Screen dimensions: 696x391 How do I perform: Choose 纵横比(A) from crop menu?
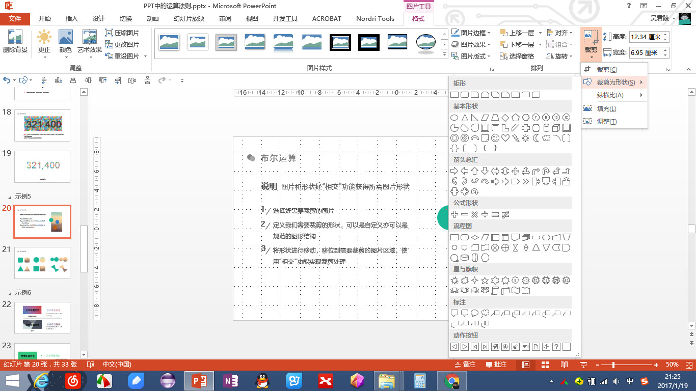[610, 95]
